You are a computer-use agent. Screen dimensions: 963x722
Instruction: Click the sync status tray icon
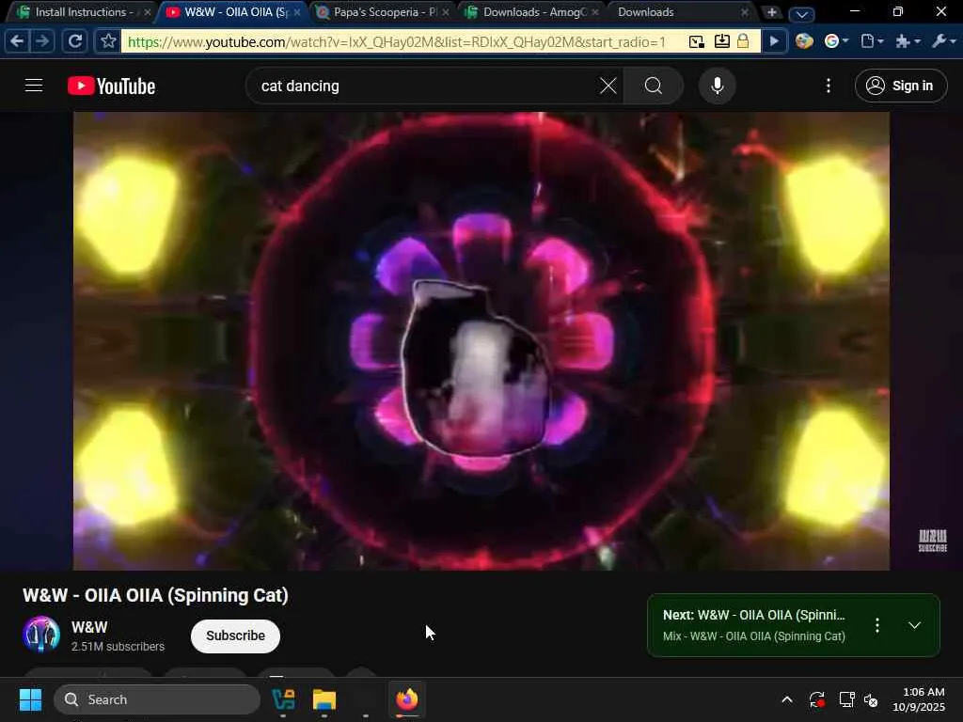pyautogui.click(x=817, y=699)
